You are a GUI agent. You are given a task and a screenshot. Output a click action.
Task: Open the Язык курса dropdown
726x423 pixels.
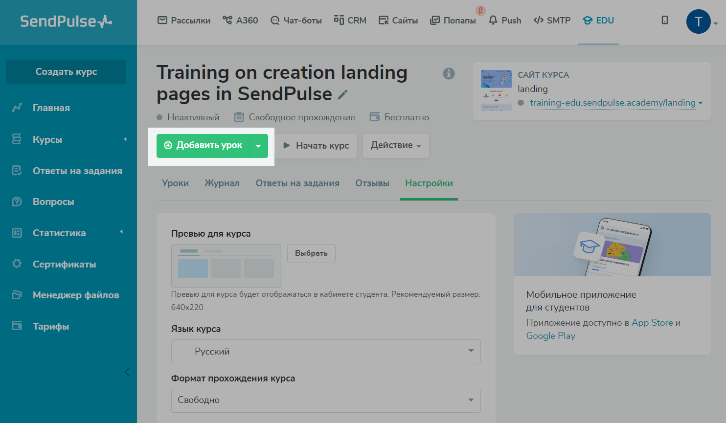[326, 351]
